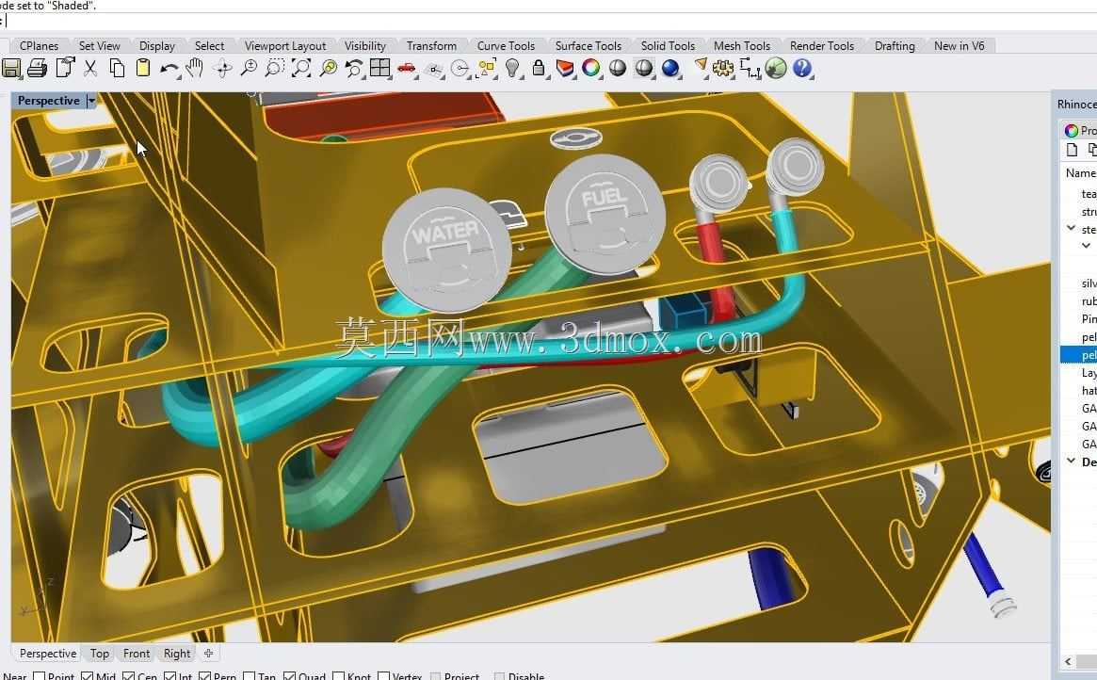Click the Print icon in the toolbar

(37, 68)
